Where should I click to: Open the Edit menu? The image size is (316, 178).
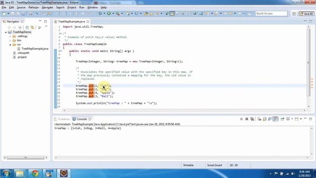(11, 7)
